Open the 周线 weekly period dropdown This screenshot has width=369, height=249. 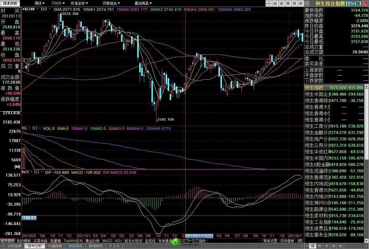[x=39, y=3]
